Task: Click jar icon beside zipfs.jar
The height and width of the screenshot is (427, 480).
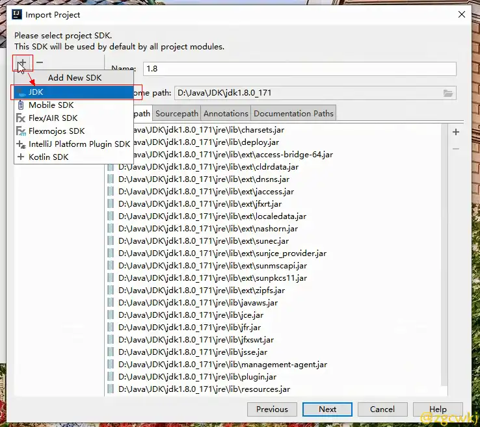Action: coord(111,291)
